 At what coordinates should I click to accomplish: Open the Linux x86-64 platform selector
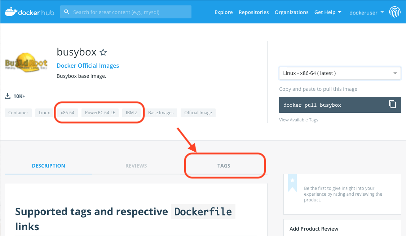click(x=340, y=73)
